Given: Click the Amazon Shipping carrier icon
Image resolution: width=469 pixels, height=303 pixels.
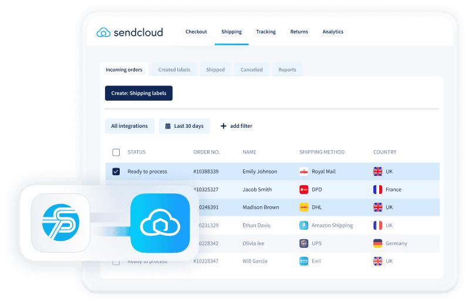Looking at the screenshot, I should point(303,226).
